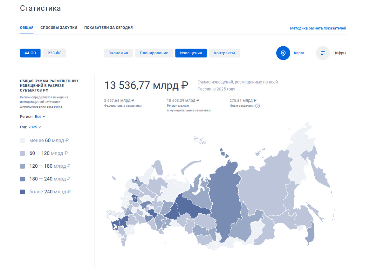Select the Контракты category
Viewport: 390px width, 268px height.
(x=224, y=53)
